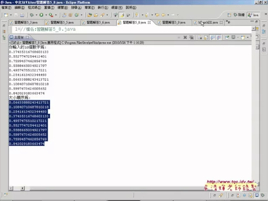268x201 pixels.
Task: Open the 執行(R) menu
Action: 103,8
